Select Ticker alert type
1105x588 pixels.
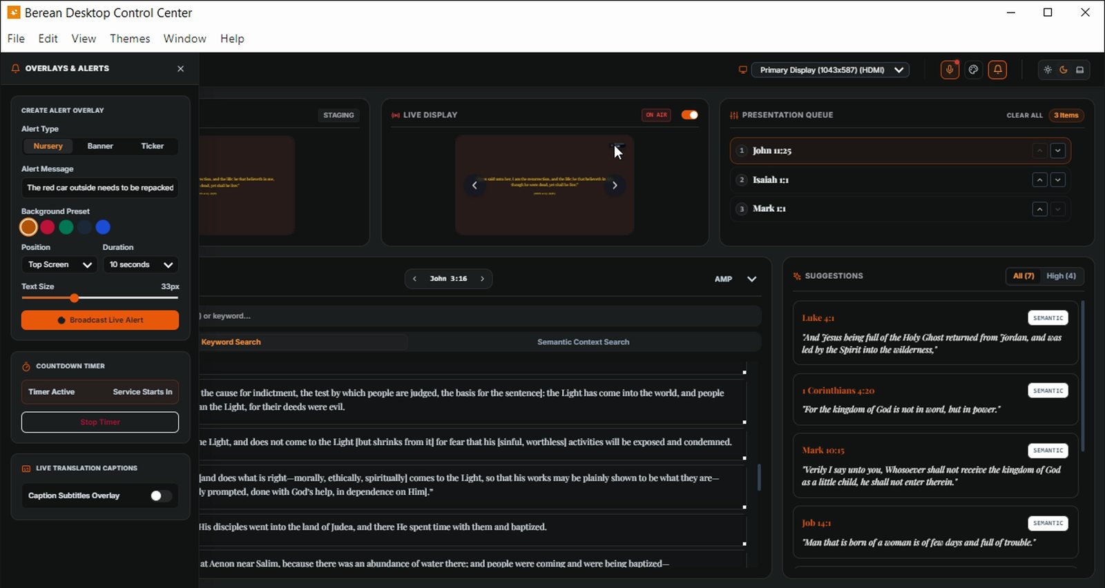click(153, 146)
